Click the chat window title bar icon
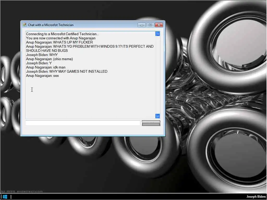The width and height of the screenshot is (267, 200). pyautogui.click(x=25, y=25)
